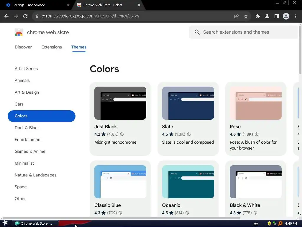Share this page using address bar icon
The image size is (302, 227).
click(x=237, y=17)
